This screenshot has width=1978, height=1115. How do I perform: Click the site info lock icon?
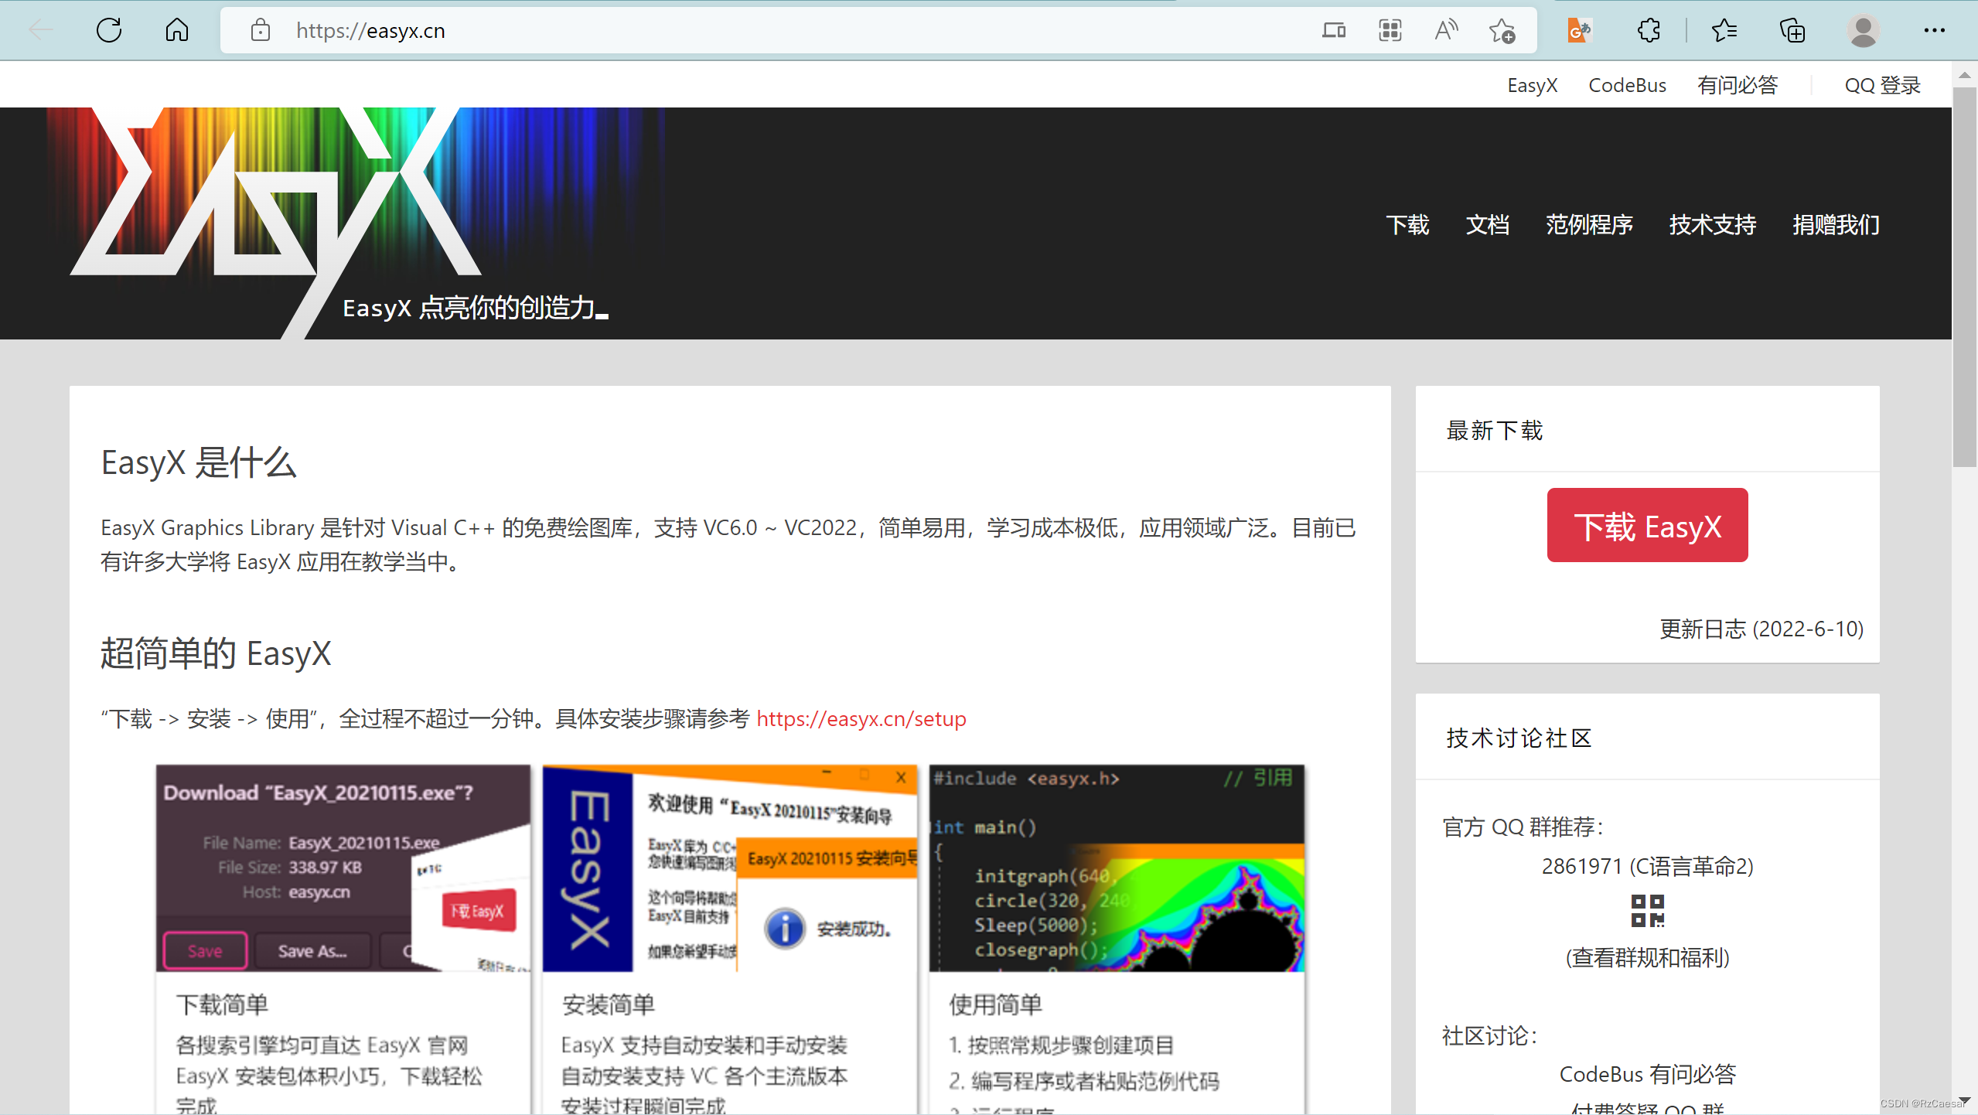[261, 31]
